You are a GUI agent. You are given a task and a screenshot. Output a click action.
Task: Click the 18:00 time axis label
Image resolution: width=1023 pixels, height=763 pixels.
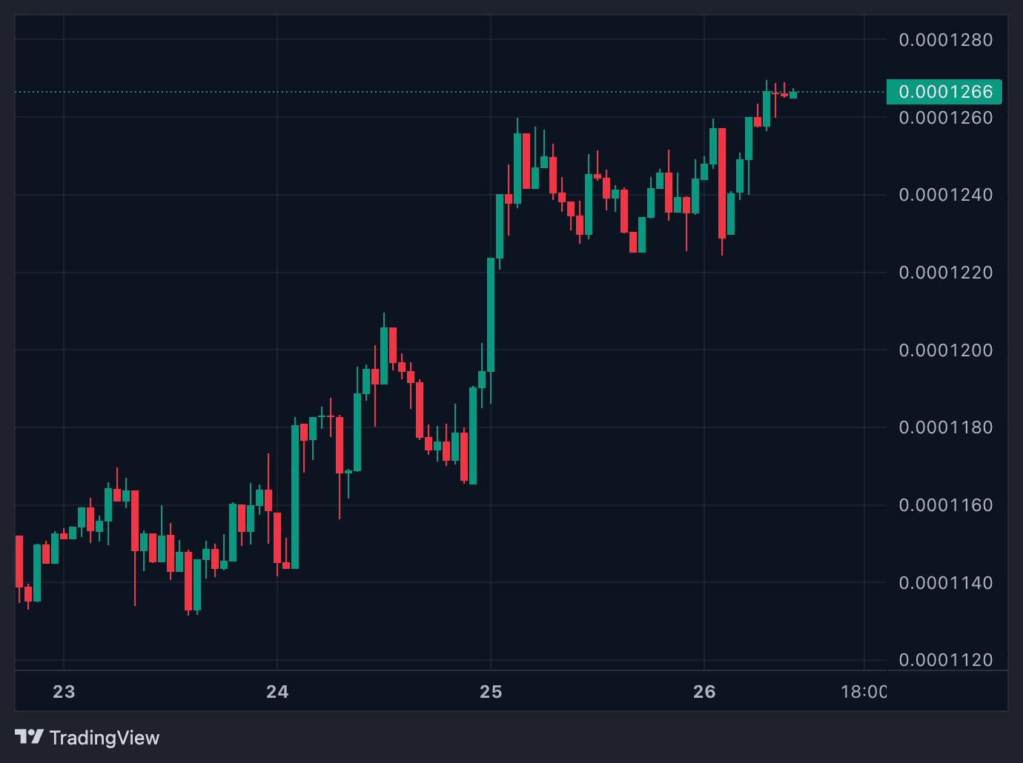[x=863, y=692]
